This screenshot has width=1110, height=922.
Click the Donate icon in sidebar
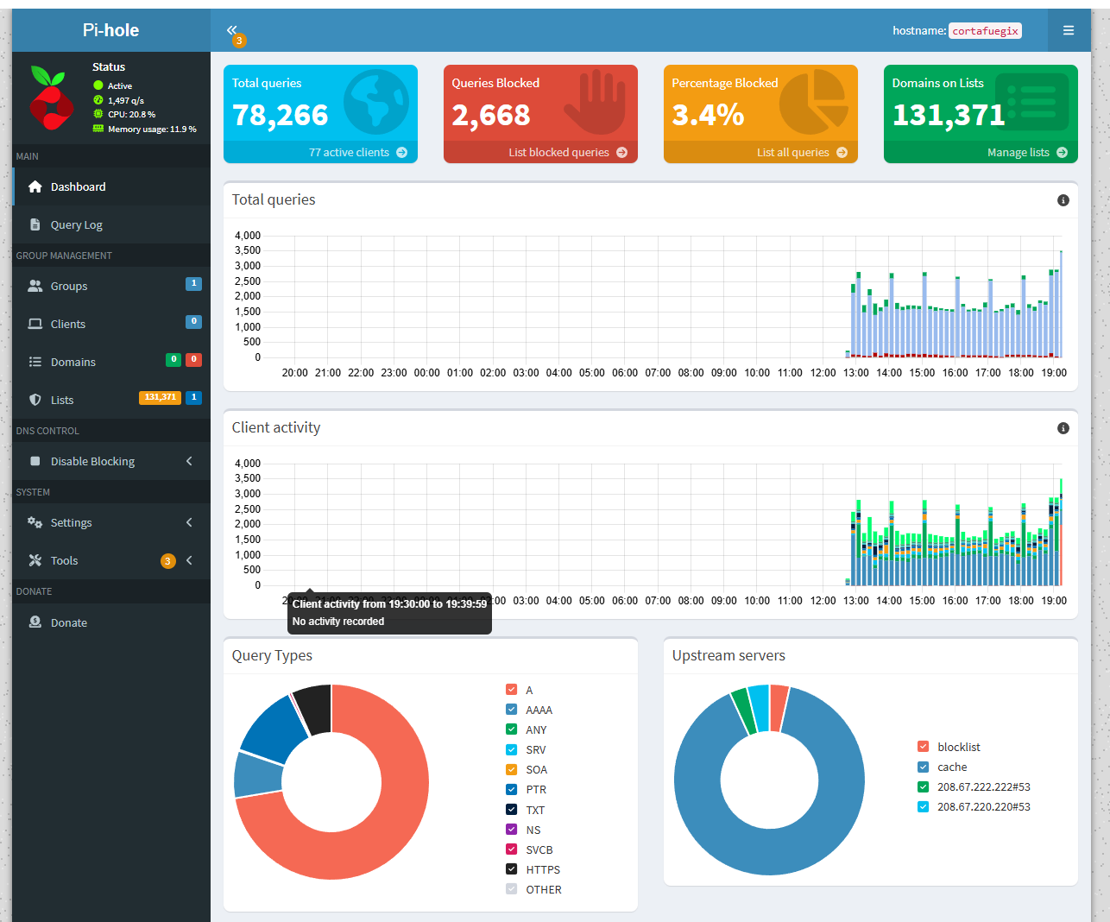[x=35, y=622]
